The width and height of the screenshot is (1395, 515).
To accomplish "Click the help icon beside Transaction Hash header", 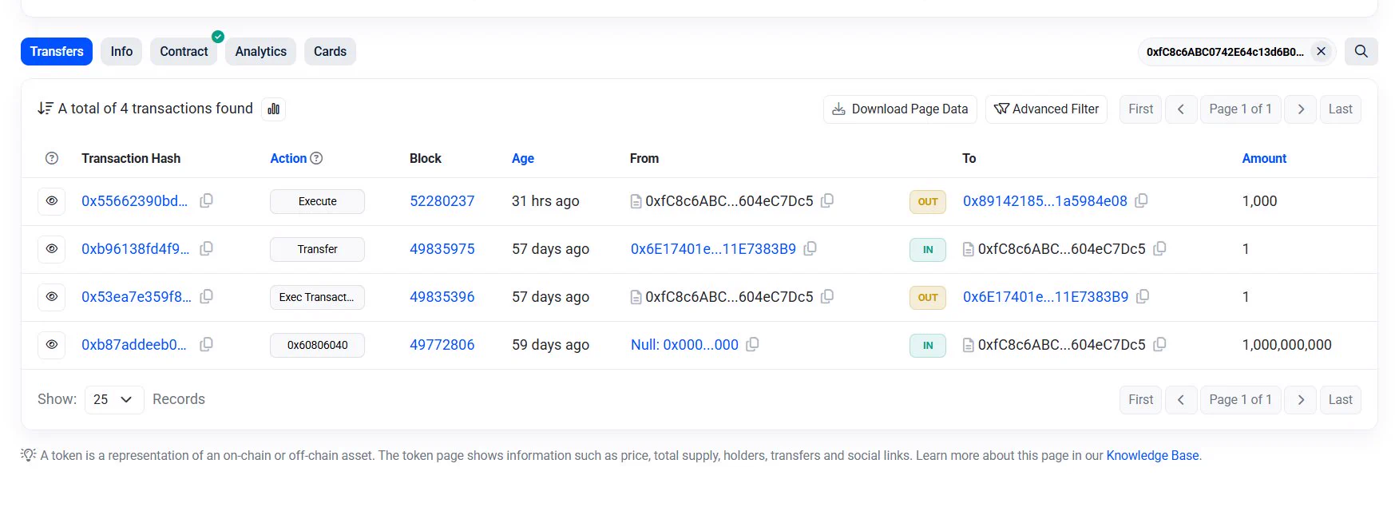I will pos(52,158).
